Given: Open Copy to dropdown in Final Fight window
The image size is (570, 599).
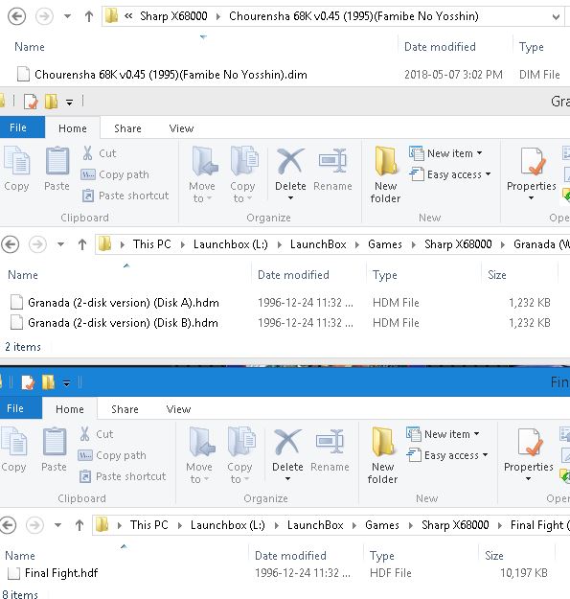Looking at the screenshot, I should pos(239,455).
